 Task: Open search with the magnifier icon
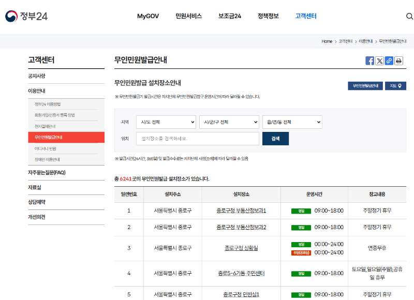point(408,16)
